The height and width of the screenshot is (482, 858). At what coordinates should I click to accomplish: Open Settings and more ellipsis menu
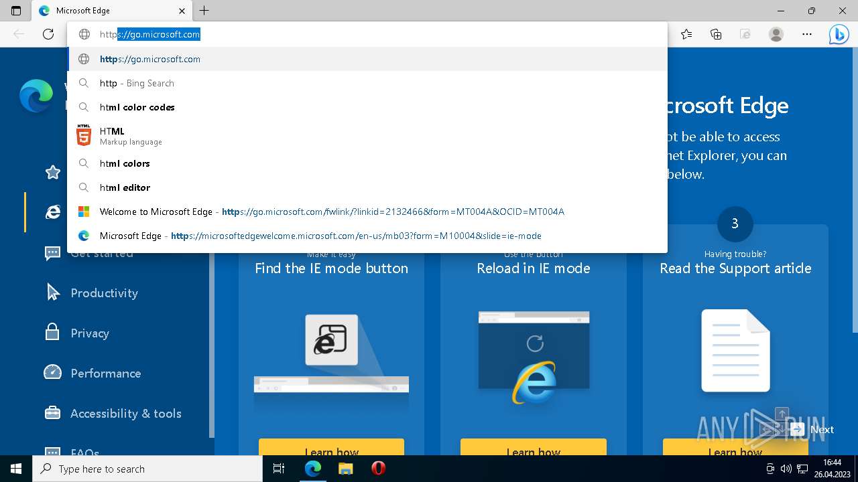coord(807,34)
